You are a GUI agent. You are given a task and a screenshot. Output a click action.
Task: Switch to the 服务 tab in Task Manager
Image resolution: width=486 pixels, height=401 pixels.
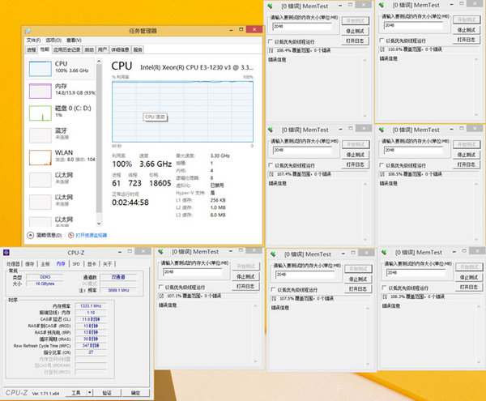click(138, 49)
